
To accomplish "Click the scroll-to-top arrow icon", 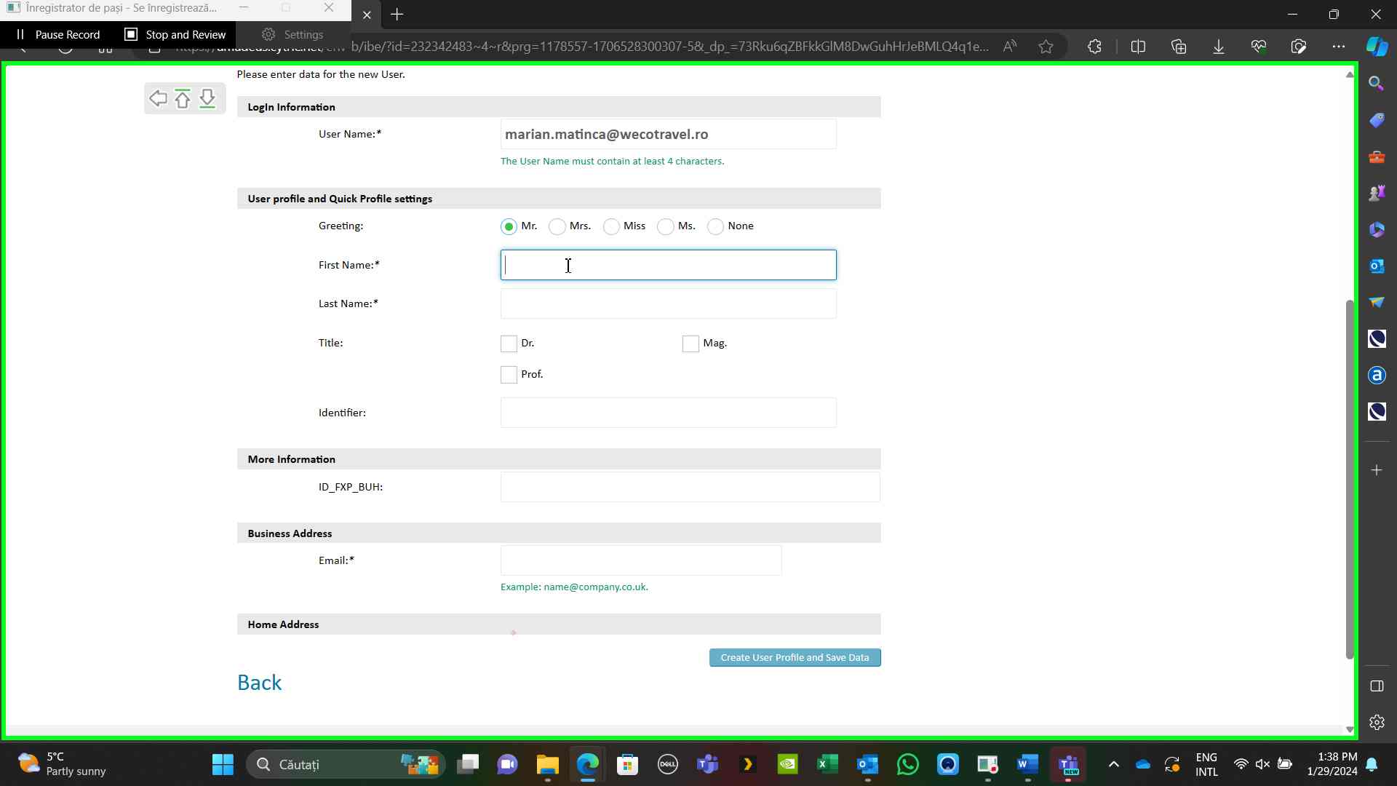I will pyautogui.click(x=183, y=98).
